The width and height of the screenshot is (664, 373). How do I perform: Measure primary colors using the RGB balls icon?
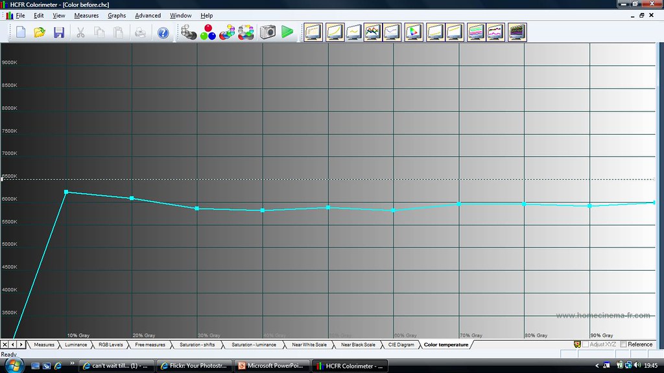207,32
